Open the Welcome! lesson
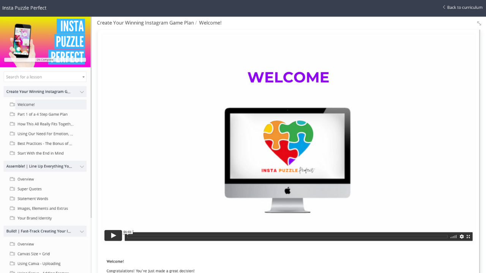 click(26, 105)
